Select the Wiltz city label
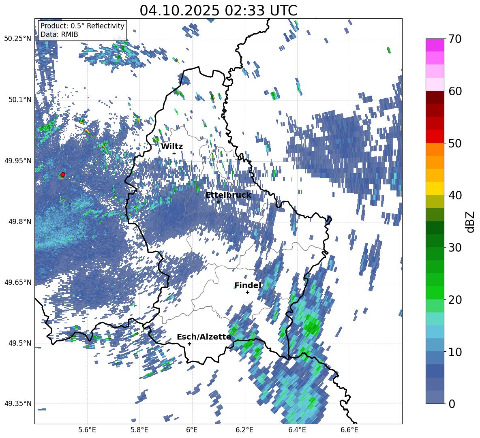480x438 pixels. point(172,147)
